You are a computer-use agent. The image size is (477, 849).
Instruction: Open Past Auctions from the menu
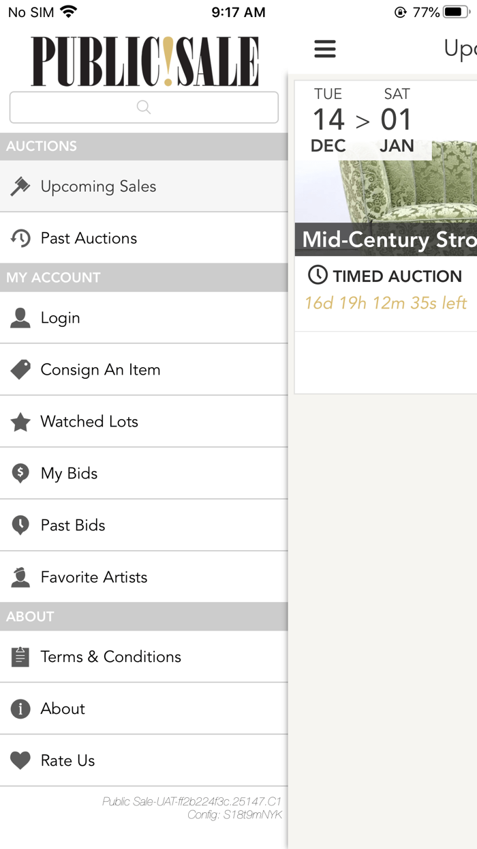point(89,238)
